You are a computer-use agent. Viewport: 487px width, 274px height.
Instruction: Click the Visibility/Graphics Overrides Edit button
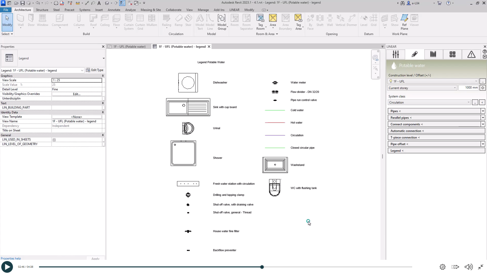[77, 94]
